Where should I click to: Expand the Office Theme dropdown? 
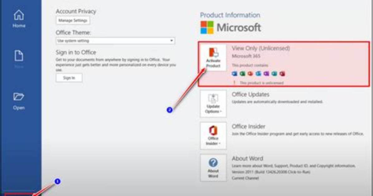point(115,41)
